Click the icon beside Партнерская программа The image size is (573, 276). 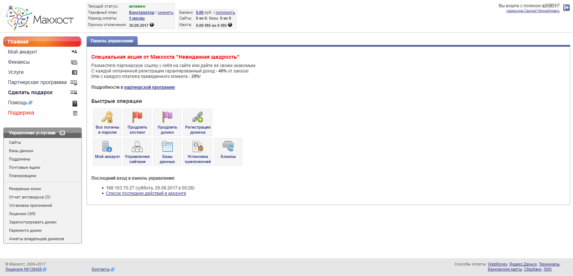(x=74, y=83)
